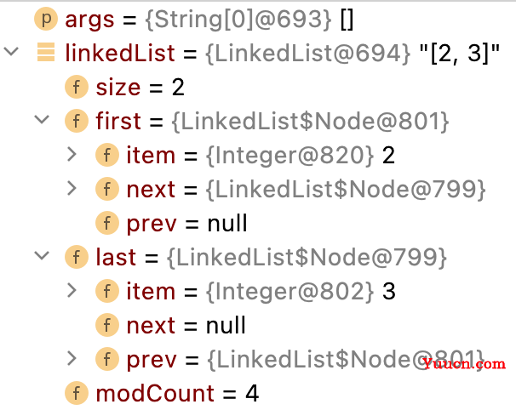Click the parameter icon beside args

pos(46,19)
